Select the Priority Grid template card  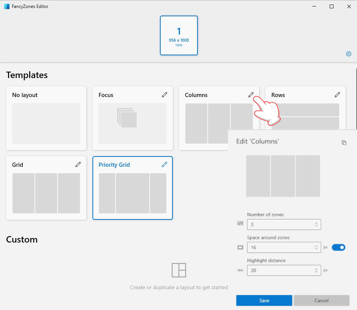(x=133, y=188)
